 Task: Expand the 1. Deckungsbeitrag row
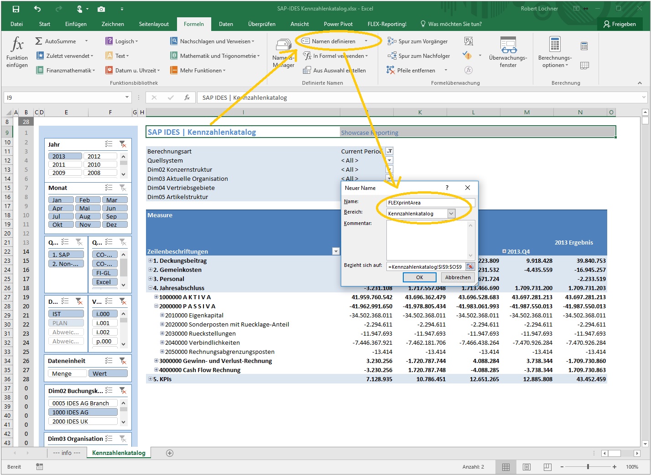pyautogui.click(x=150, y=260)
